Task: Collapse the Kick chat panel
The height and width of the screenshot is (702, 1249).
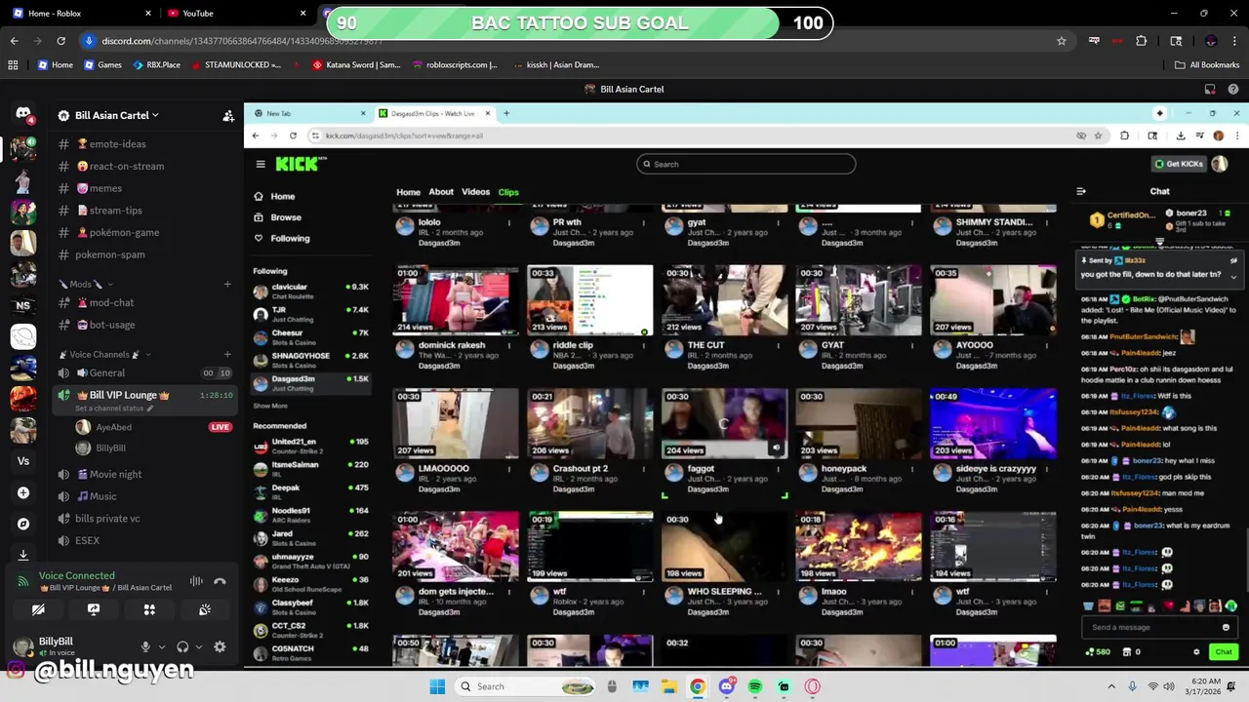Action: (x=1080, y=191)
